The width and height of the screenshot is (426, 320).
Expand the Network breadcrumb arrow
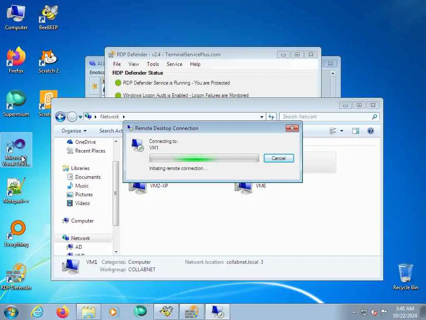[124, 117]
